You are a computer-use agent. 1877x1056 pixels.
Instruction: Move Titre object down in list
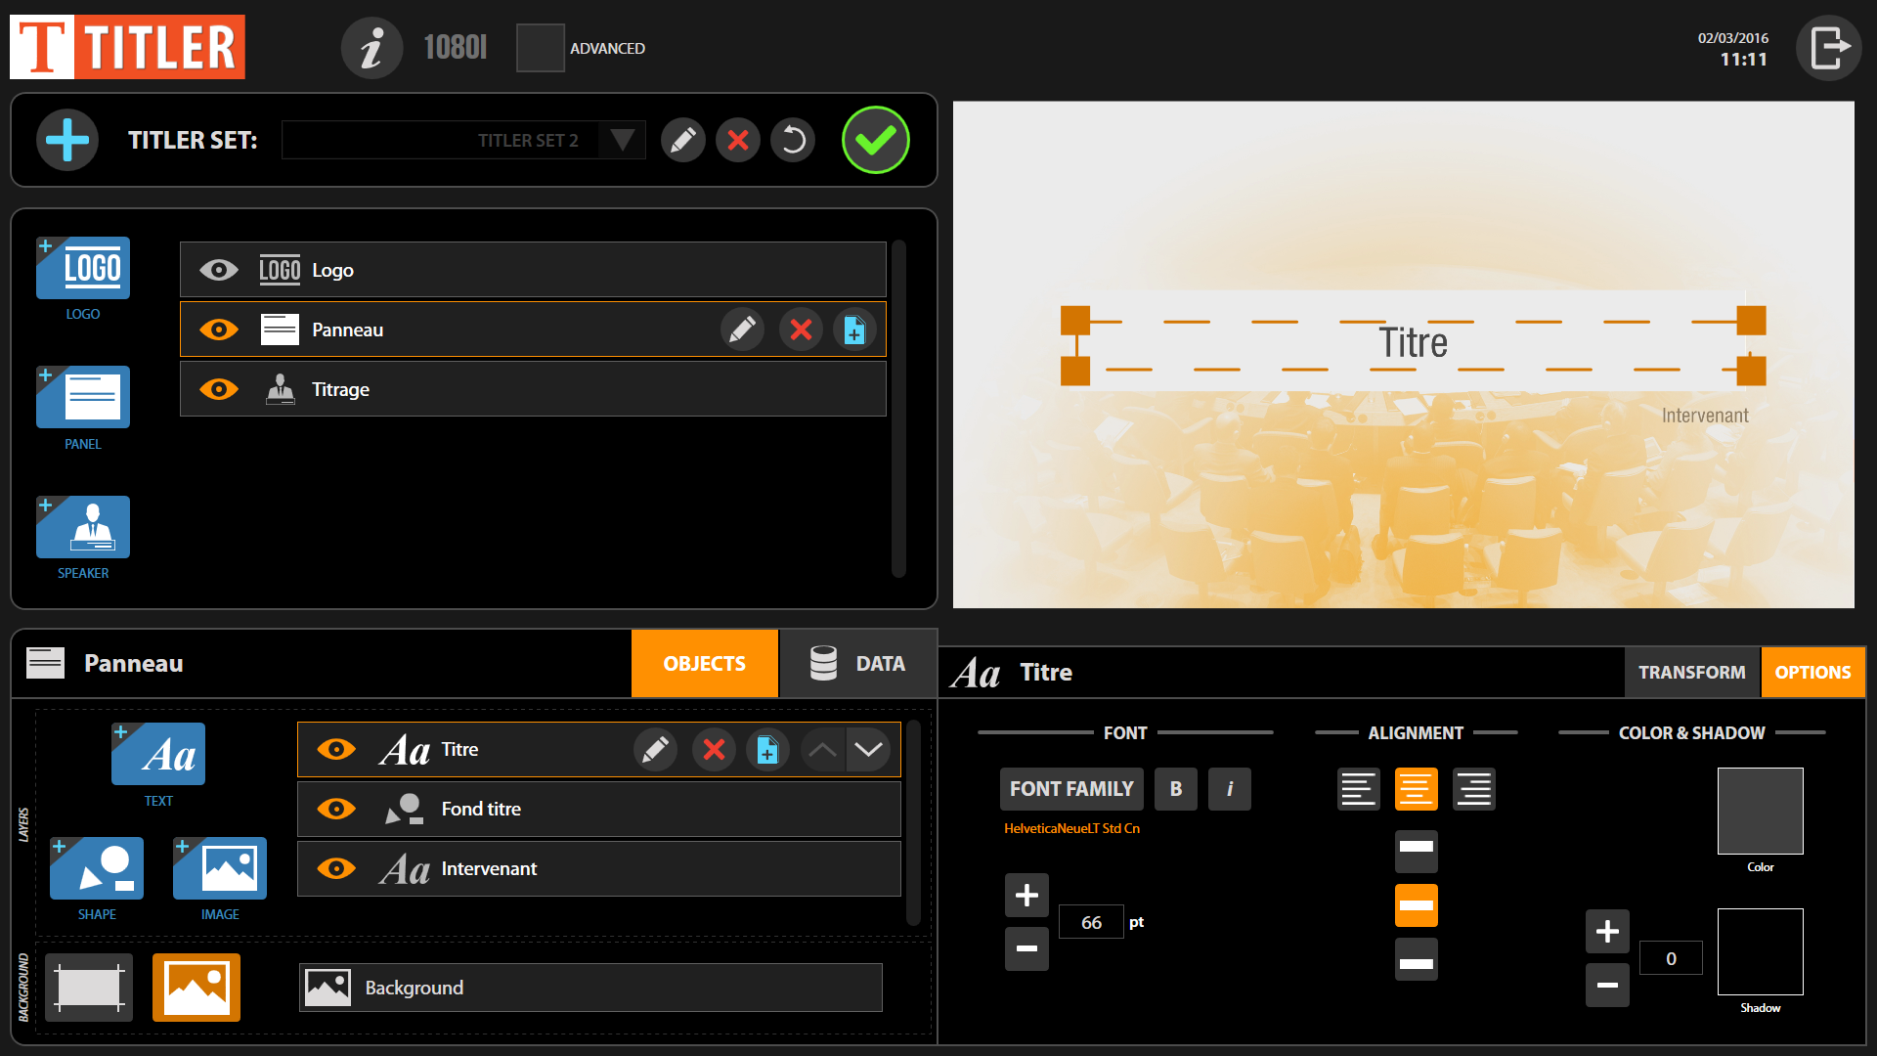pyautogui.click(x=868, y=750)
